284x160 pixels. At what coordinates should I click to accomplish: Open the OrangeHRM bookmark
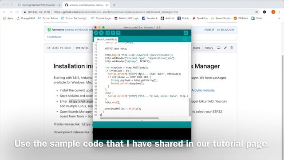26,18
